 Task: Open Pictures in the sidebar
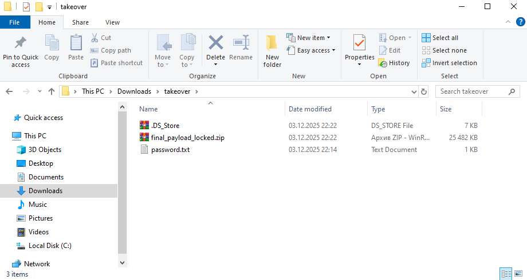click(x=41, y=218)
